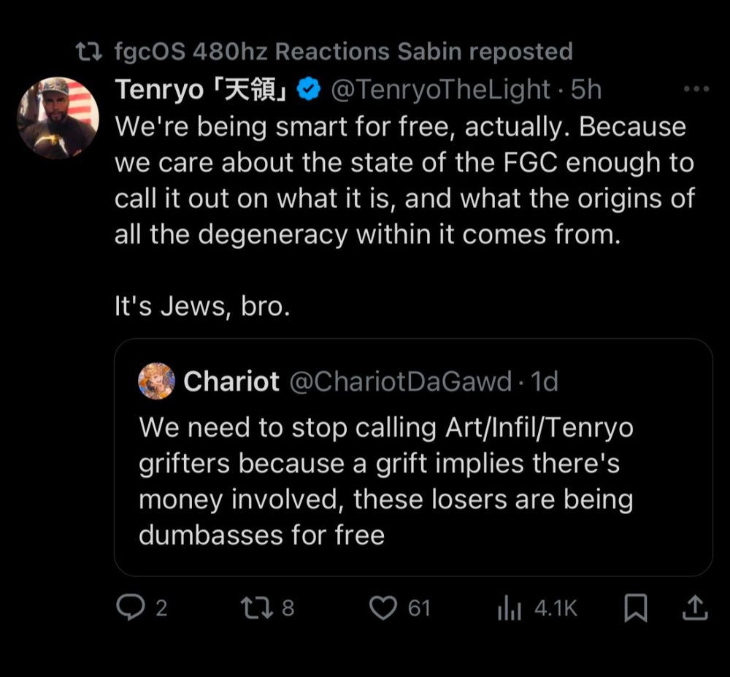Open the quoted tweet from Chariot
The image size is (730, 677).
[x=412, y=482]
